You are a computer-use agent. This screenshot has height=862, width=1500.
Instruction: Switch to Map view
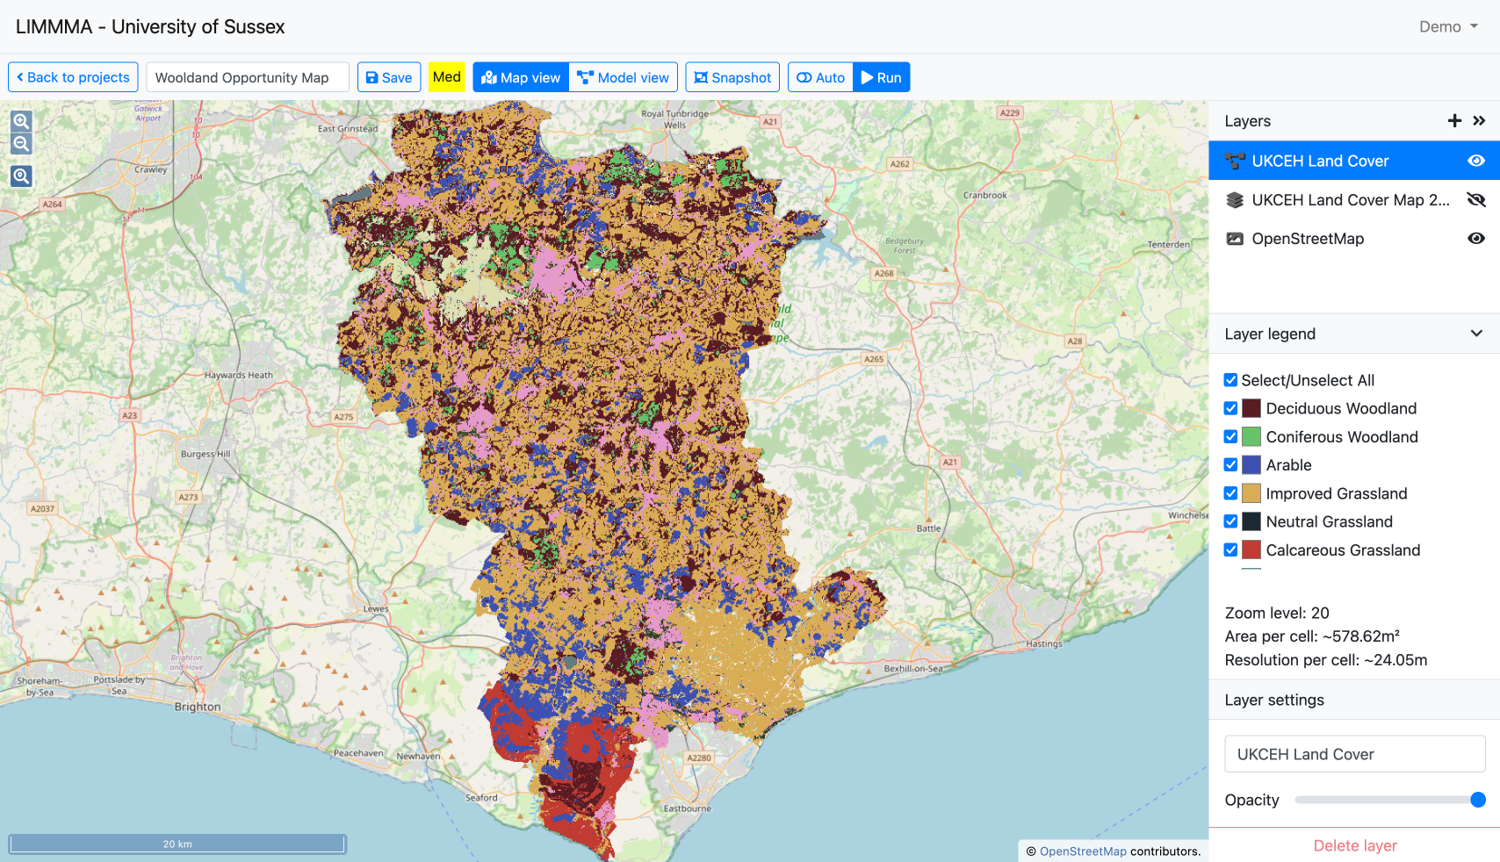pos(521,77)
